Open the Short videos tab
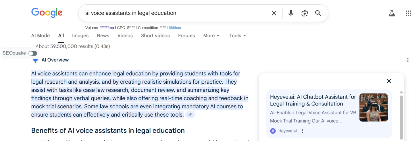 (155, 36)
